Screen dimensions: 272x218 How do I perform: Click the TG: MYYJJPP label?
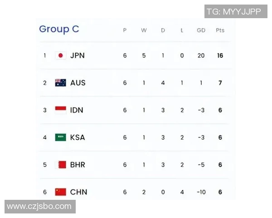point(233,11)
